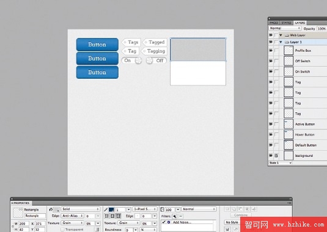This screenshot has height=232, width=327.
Task: Click the opacity icon beside the 100 field
Action: [162, 209]
